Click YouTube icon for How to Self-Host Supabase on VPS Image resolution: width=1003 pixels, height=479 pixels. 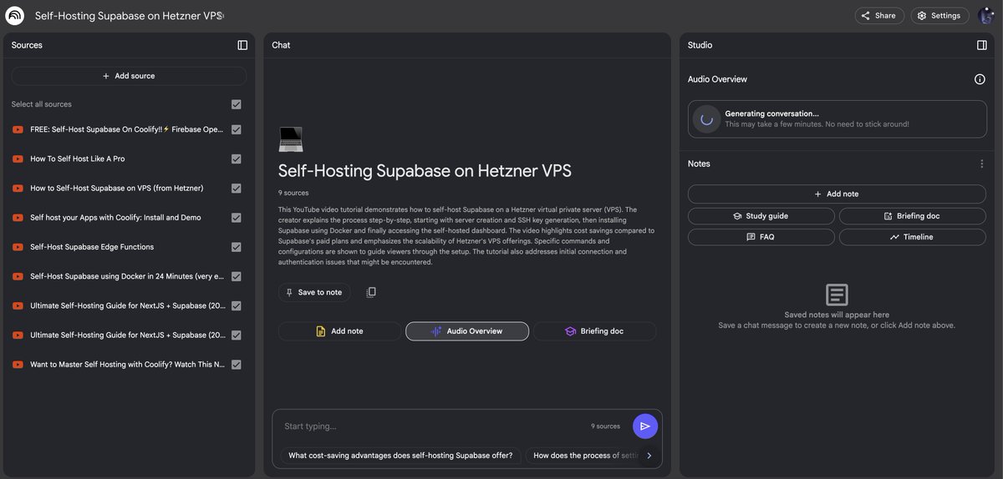(x=18, y=189)
